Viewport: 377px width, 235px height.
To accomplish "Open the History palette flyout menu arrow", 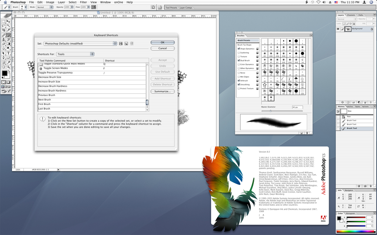I will point(374,107).
